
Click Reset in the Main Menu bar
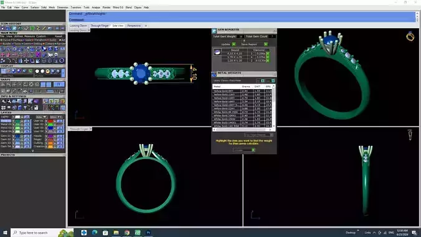59,36
